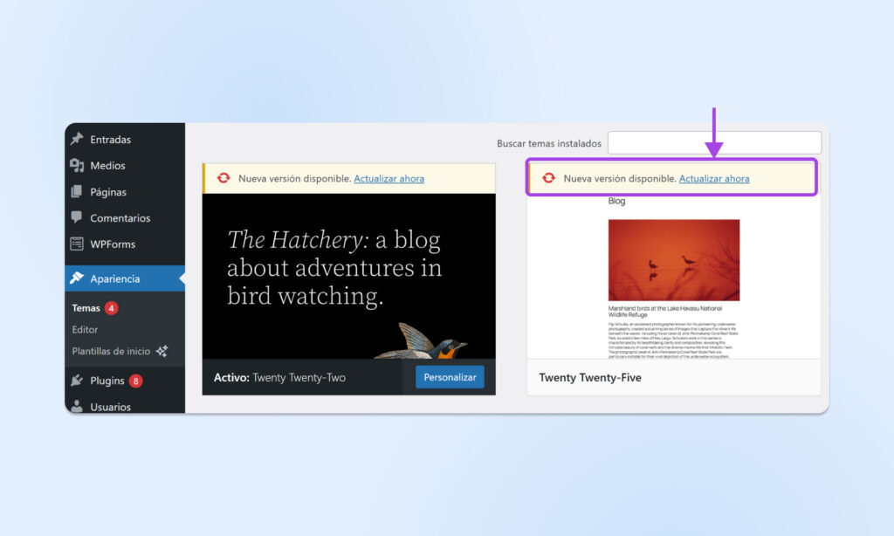This screenshot has width=894, height=536.
Task: Click Nueva versión disponible text on first theme
Action: point(295,178)
